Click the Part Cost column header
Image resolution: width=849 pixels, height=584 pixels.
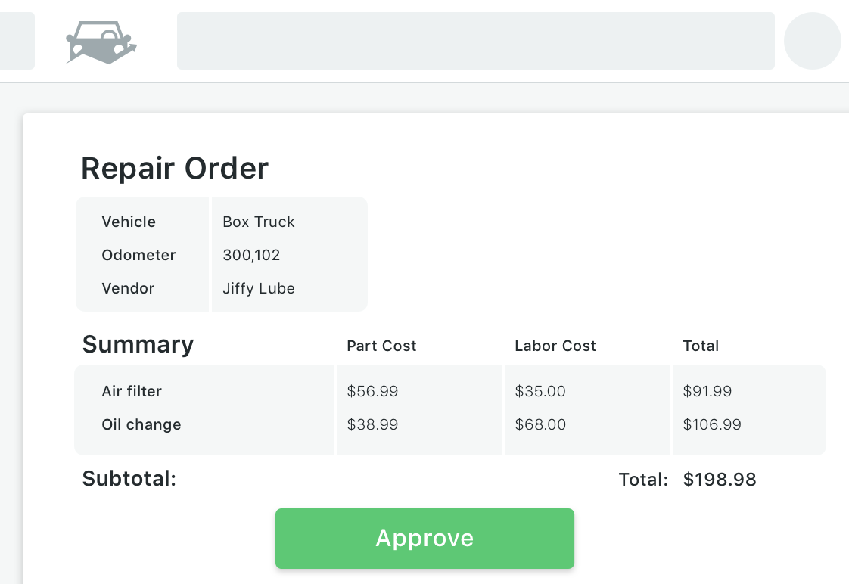click(381, 346)
